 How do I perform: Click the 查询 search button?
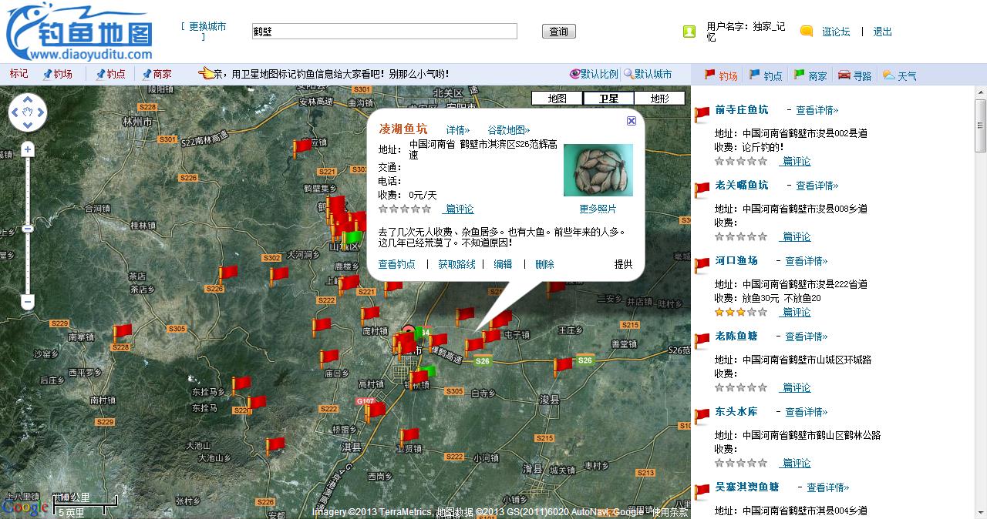tap(559, 32)
